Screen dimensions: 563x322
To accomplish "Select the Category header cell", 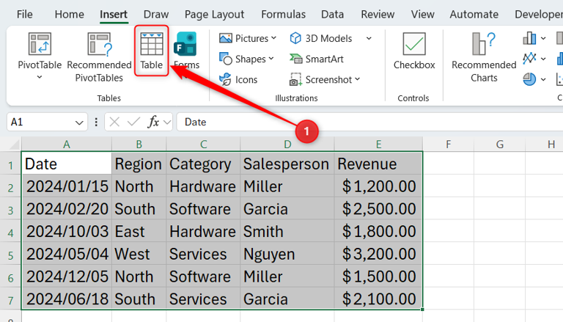I will pyautogui.click(x=203, y=164).
